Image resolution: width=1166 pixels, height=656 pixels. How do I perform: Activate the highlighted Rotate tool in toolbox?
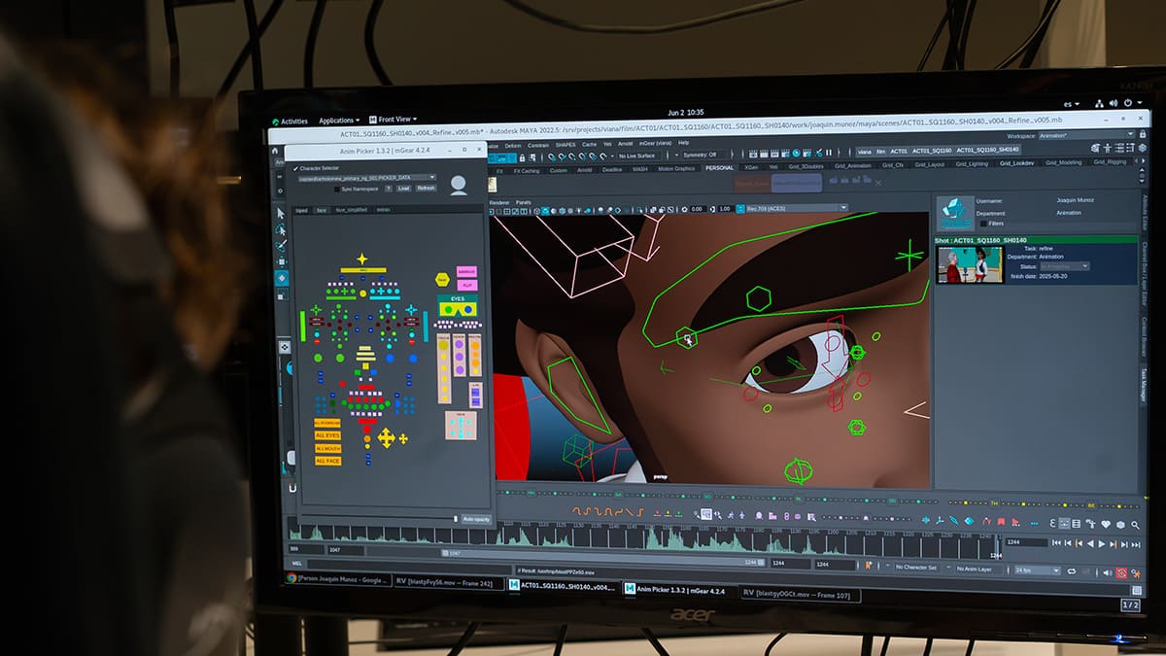click(x=283, y=278)
